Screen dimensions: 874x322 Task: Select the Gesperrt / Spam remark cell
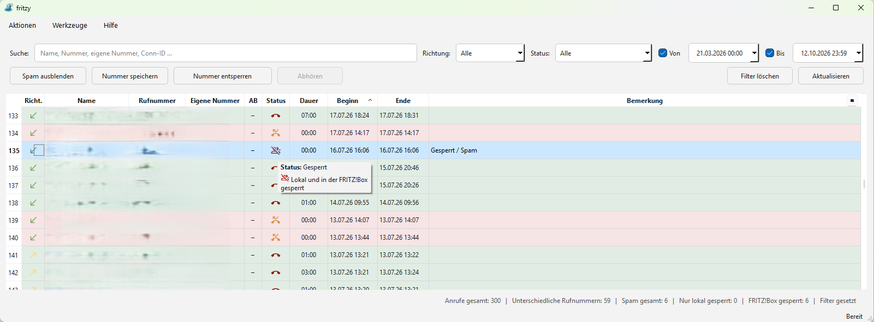[x=645, y=150]
